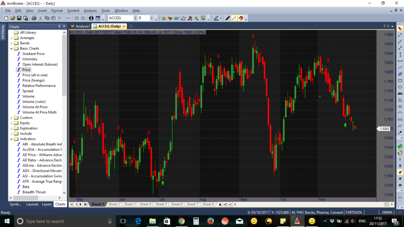This screenshot has height=227, width=404.
Task: Click the Open file folder icon
Action: (x=13, y=18)
